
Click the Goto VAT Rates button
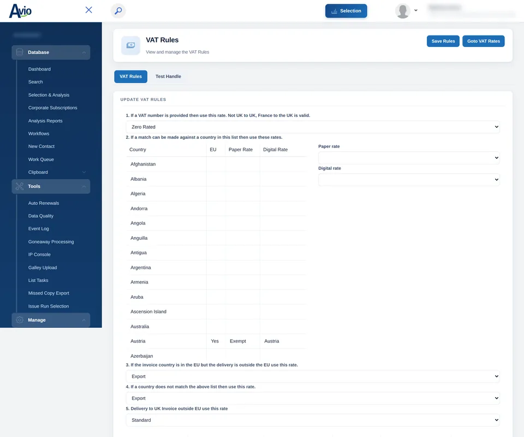[483, 41]
